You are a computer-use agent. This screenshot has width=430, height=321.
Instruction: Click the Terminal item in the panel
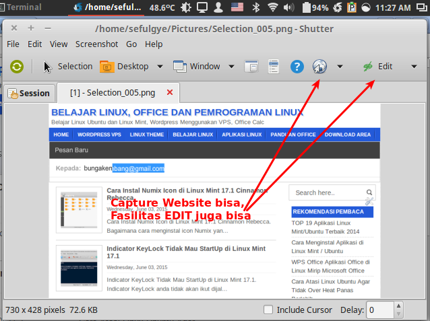[x=21, y=7]
